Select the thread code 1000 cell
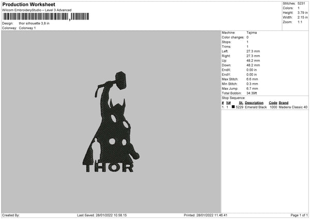310x219 pixels. (273, 107)
